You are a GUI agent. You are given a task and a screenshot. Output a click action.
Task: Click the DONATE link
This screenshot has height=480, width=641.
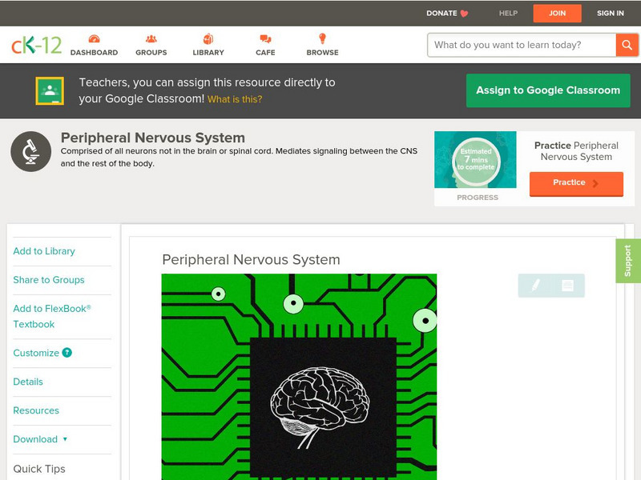coord(441,13)
